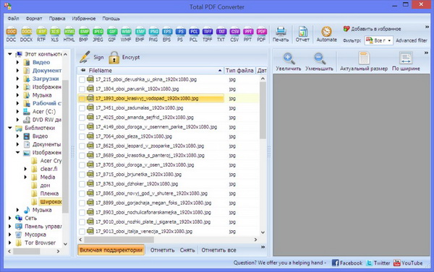The width and height of the screenshot is (434, 272).
Task: Expand the Media folder node
Action: [25, 177]
